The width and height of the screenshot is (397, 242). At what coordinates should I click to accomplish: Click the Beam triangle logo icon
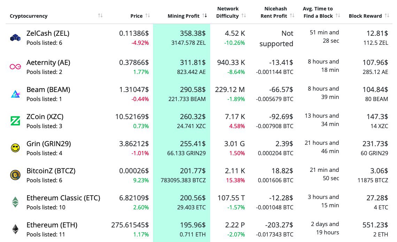[x=15, y=94]
